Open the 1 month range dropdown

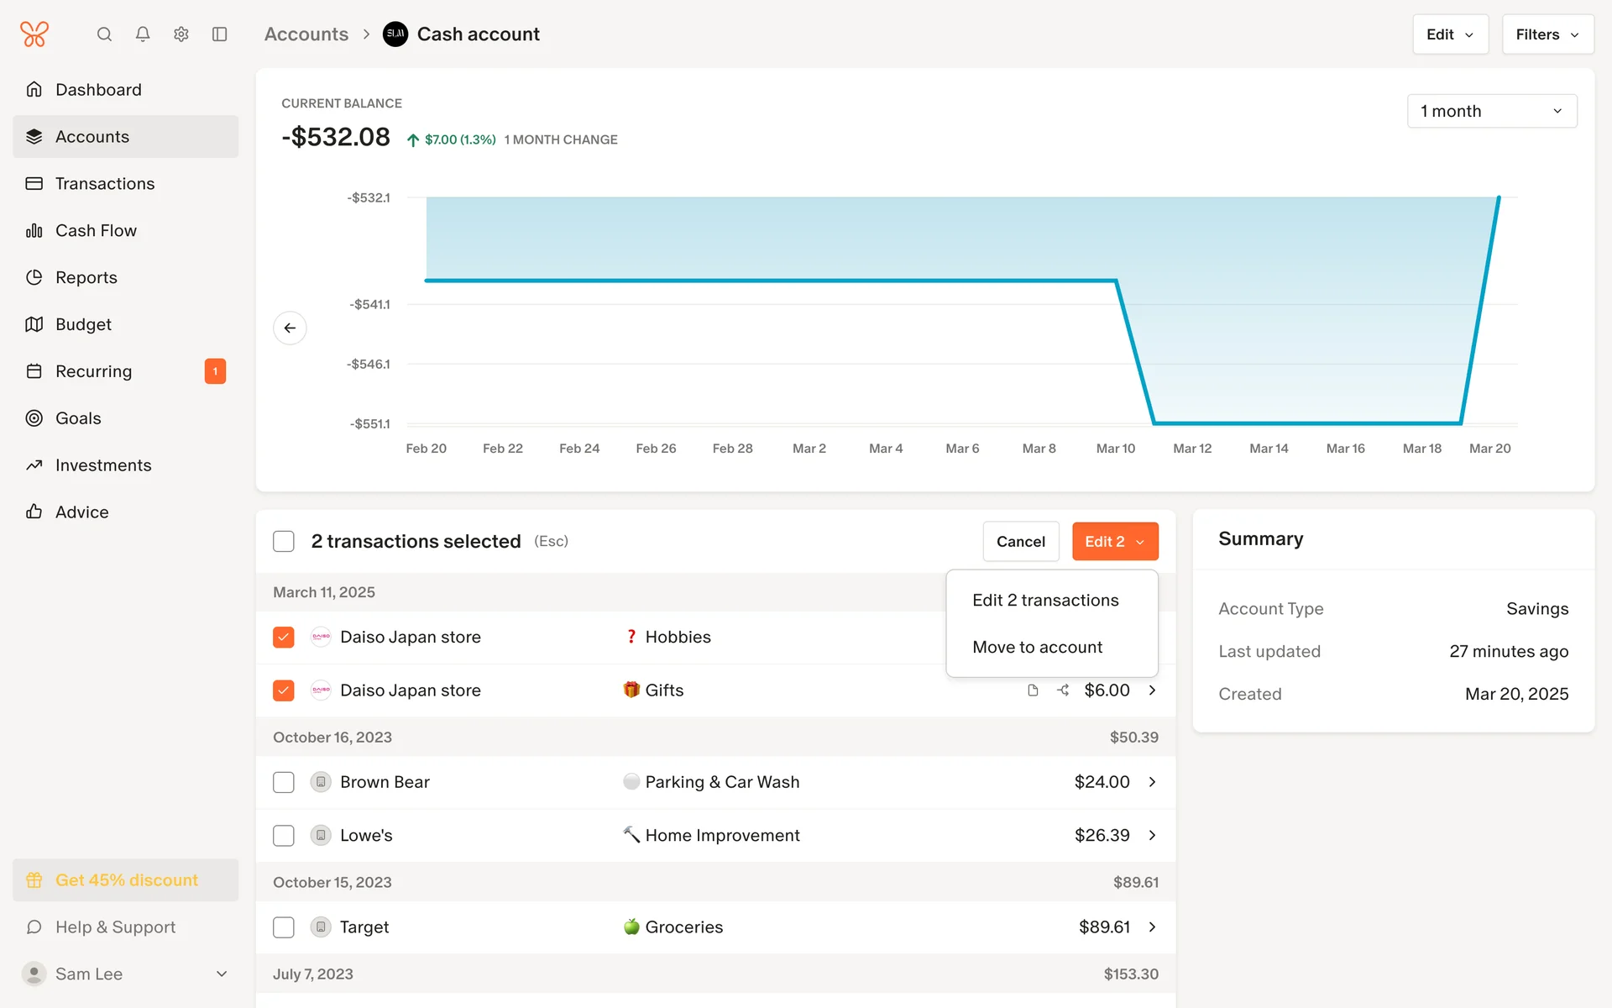point(1491,111)
